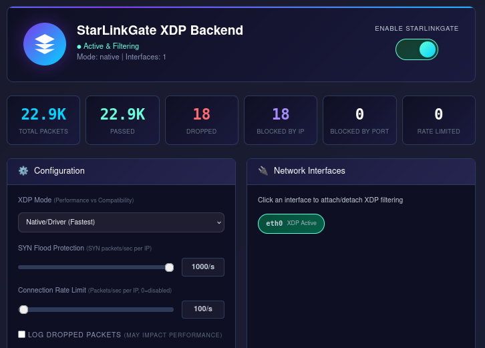Select the Passed packets stat card

(x=122, y=120)
